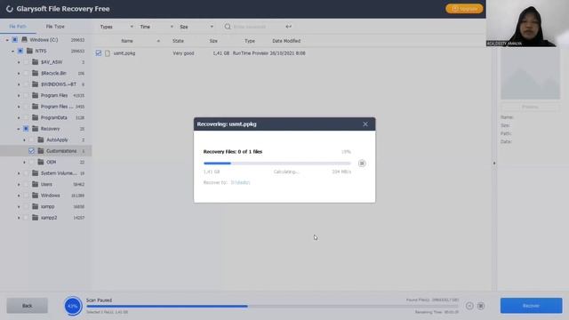Open the Types filter dropdown
This screenshot has height=320, width=569.
116,27
